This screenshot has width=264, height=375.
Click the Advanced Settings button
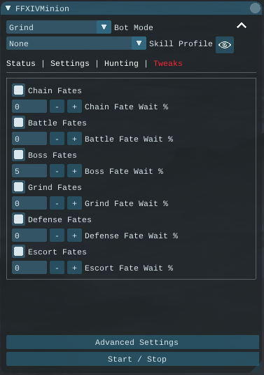(x=132, y=342)
